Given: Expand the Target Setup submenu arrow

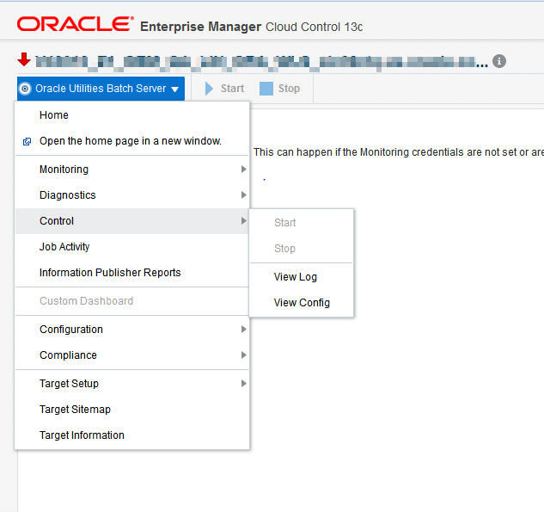Looking at the screenshot, I should point(243,383).
